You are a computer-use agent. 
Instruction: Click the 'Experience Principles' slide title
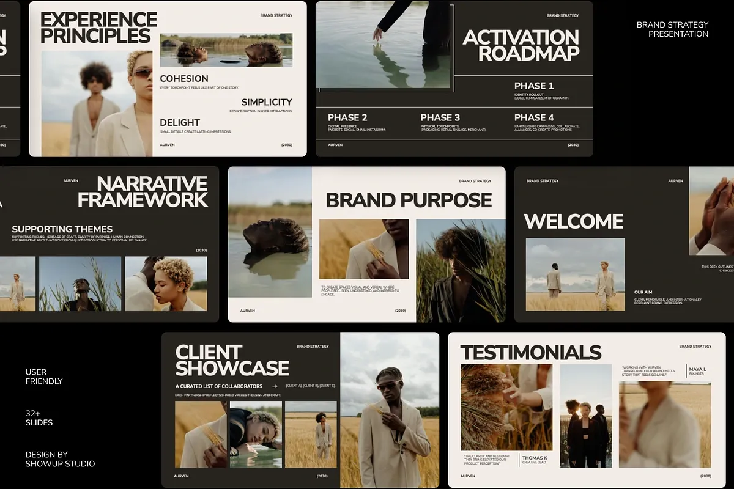click(x=98, y=28)
